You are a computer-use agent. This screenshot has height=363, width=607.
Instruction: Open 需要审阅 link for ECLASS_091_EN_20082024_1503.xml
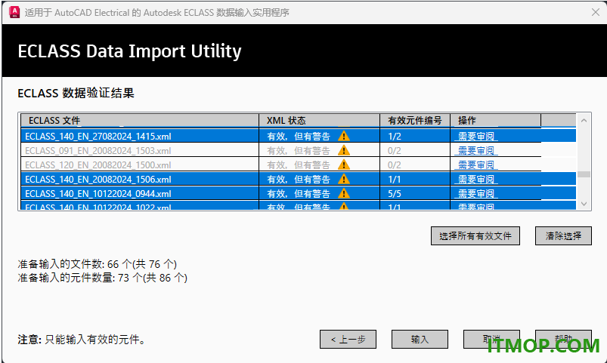[476, 151]
